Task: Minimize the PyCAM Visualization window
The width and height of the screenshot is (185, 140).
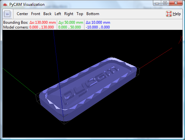Action: 157,3
